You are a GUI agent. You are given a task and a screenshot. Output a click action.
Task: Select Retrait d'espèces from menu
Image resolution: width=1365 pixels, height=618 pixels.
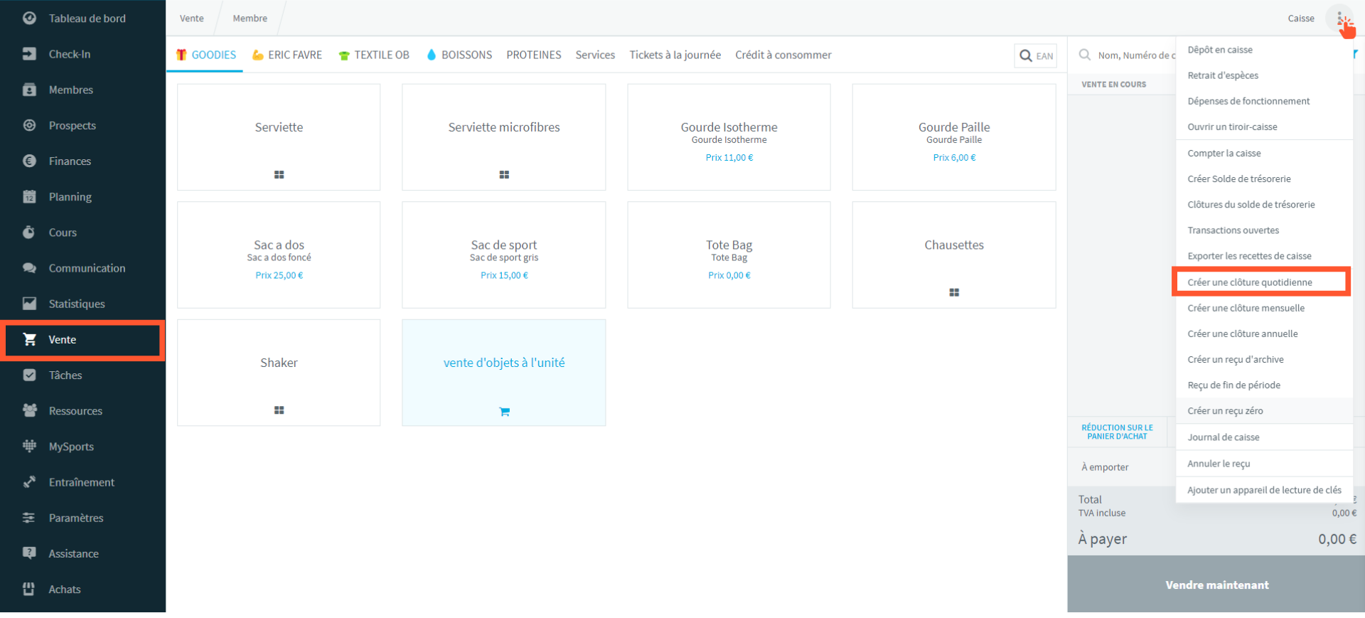[1264, 75]
